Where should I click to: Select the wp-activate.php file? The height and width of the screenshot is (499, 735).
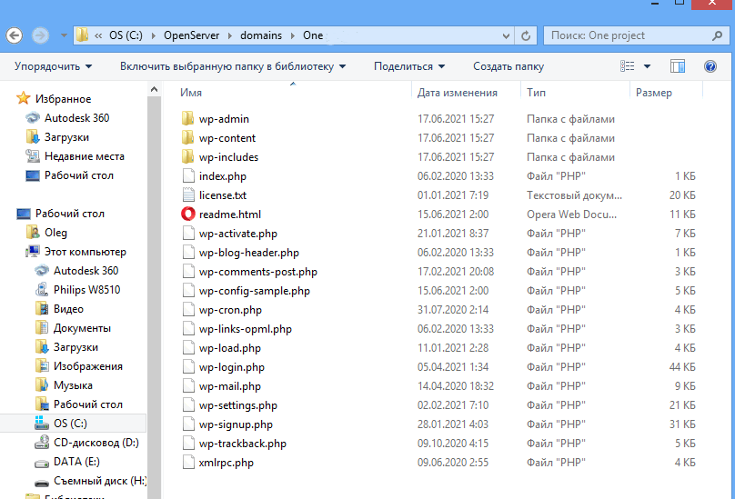[x=237, y=234]
